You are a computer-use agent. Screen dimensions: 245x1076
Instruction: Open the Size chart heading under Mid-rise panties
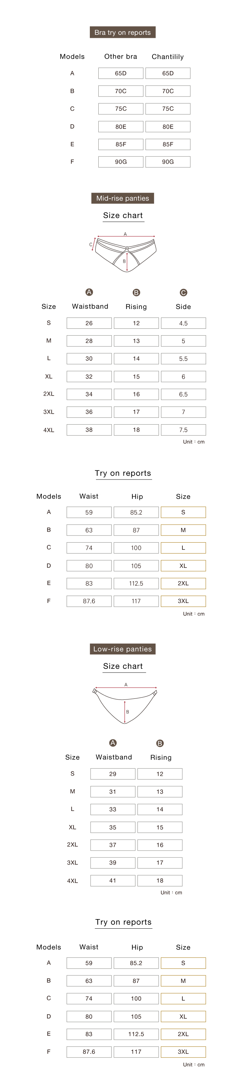[x=123, y=216]
